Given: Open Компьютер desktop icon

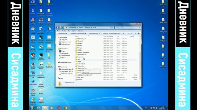Looking at the screenshot, I should click(x=33, y=3).
